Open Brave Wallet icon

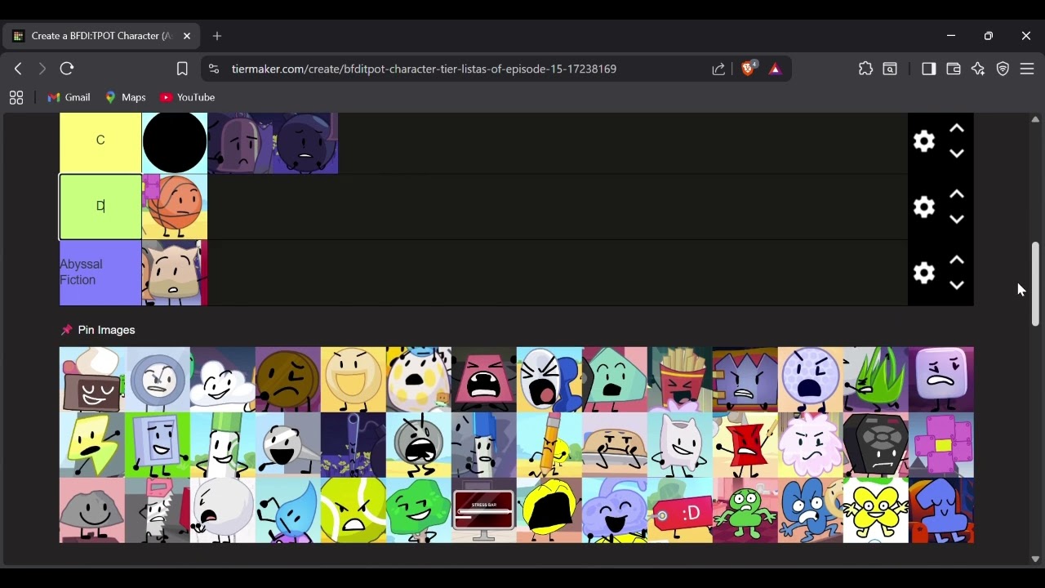pos(953,69)
